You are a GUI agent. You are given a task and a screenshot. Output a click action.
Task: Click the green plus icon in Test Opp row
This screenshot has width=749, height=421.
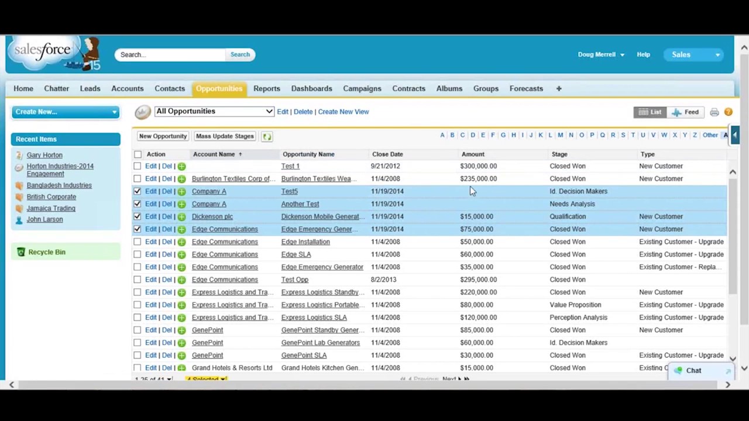coord(181,279)
